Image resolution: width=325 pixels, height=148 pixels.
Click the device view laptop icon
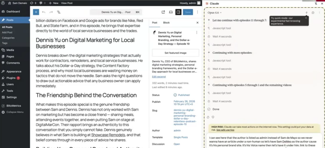click(171, 12)
